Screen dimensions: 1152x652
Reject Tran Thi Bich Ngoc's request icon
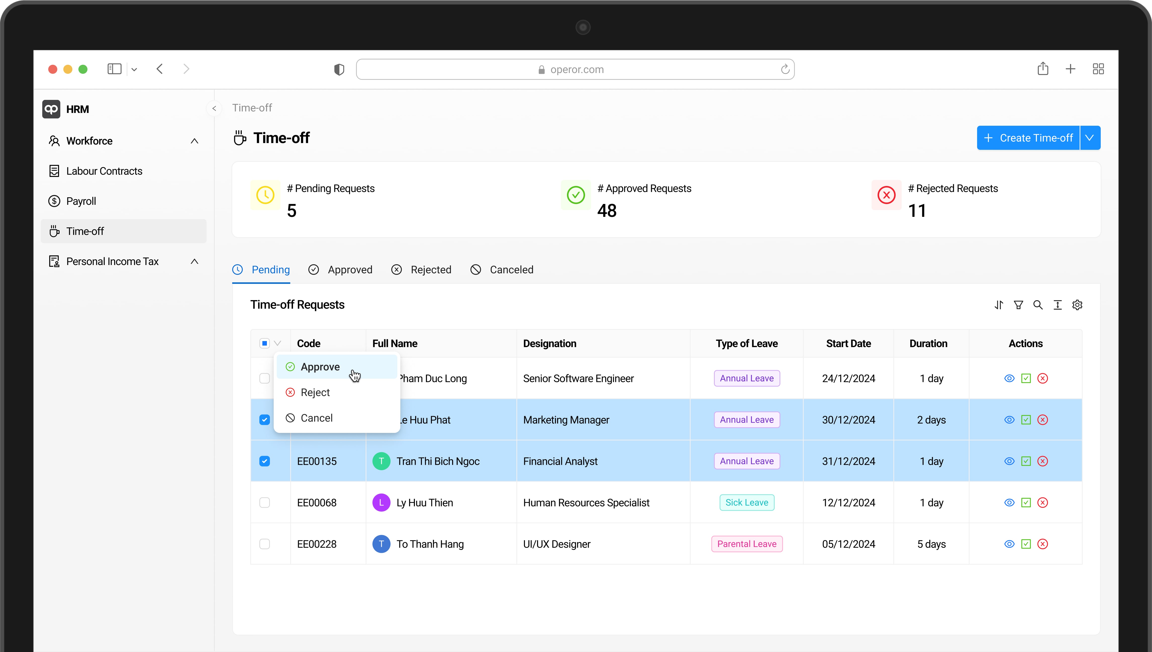(1043, 461)
